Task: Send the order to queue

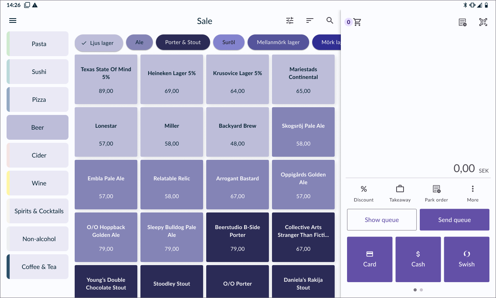Action: 455,220
